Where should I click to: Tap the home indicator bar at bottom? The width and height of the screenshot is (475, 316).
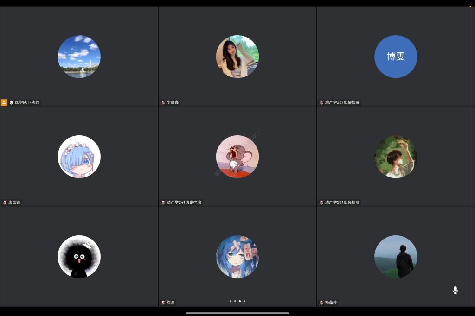coord(237,313)
